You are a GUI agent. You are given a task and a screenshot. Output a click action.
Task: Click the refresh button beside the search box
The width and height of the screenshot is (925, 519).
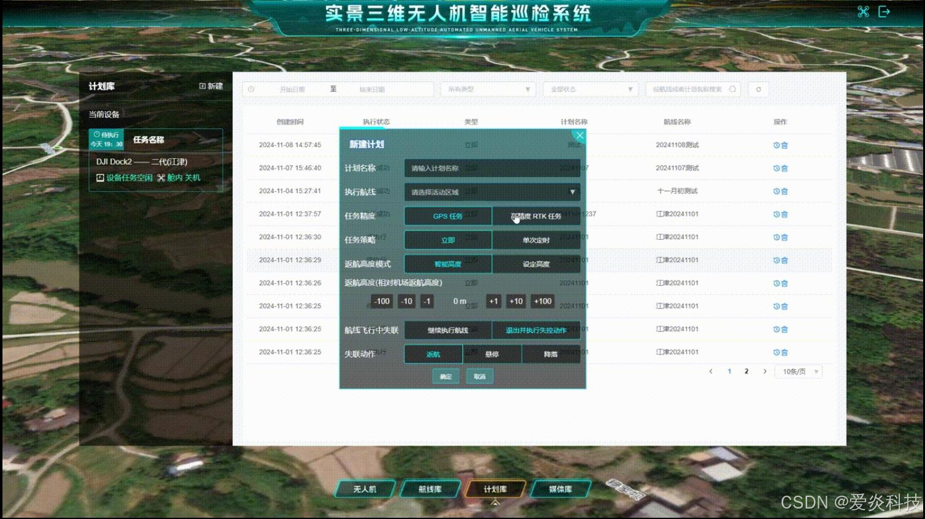[759, 90]
